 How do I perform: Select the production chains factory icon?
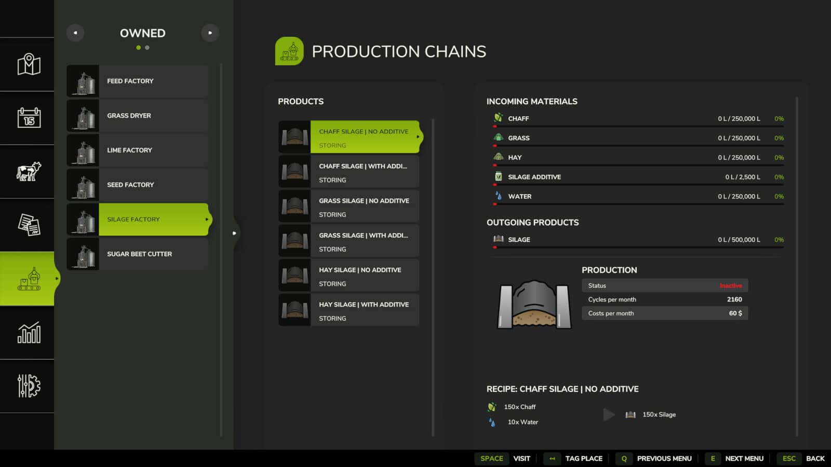tap(29, 279)
